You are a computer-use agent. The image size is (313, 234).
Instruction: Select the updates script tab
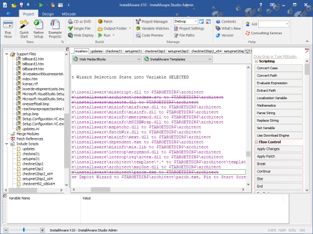point(97,51)
